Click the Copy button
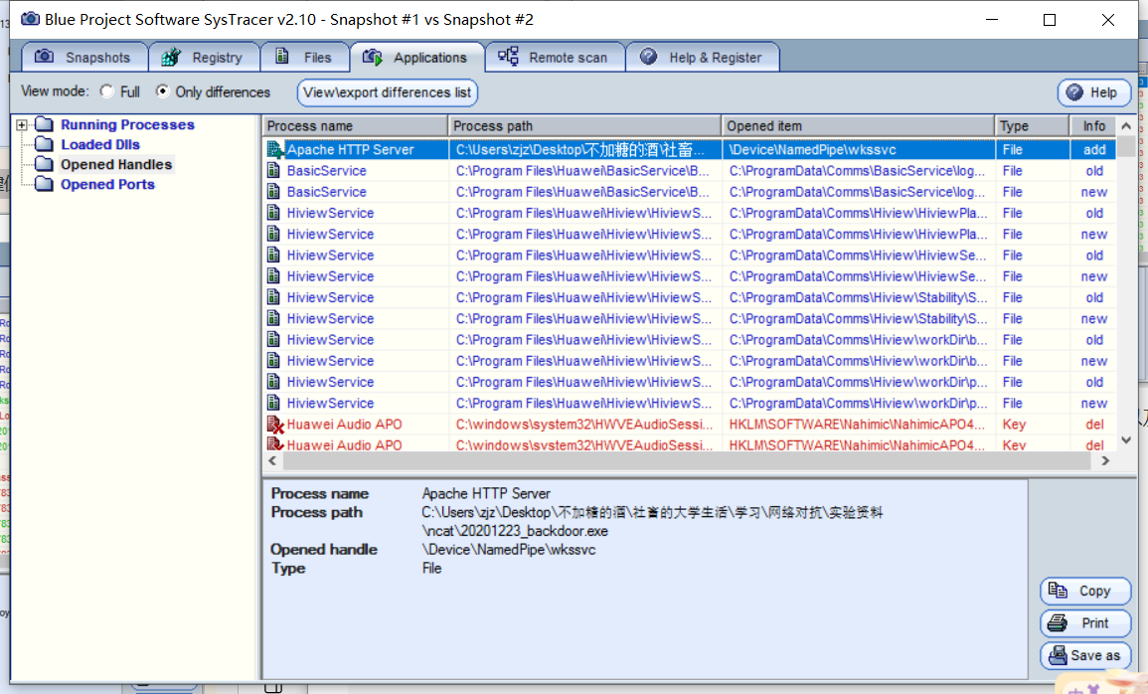The width and height of the screenshot is (1148, 694). coord(1085,591)
